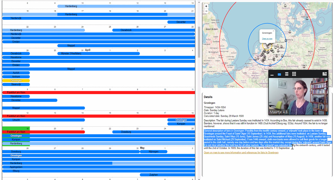Click the 'Duration: 1 day' line

[212, 113]
